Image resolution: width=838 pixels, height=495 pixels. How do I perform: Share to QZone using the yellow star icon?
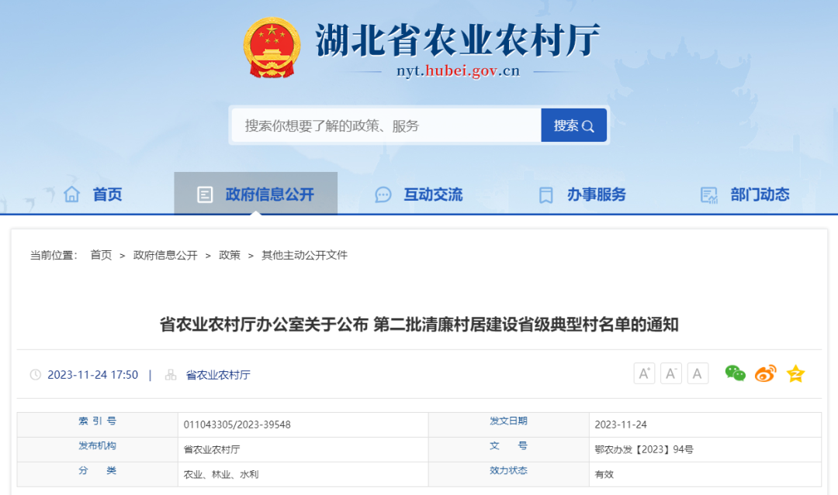click(x=795, y=373)
